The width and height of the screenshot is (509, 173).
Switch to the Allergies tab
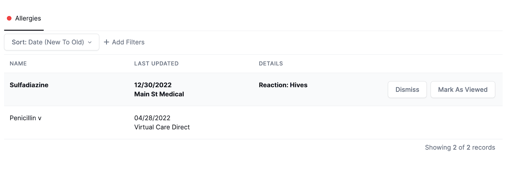click(28, 18)
